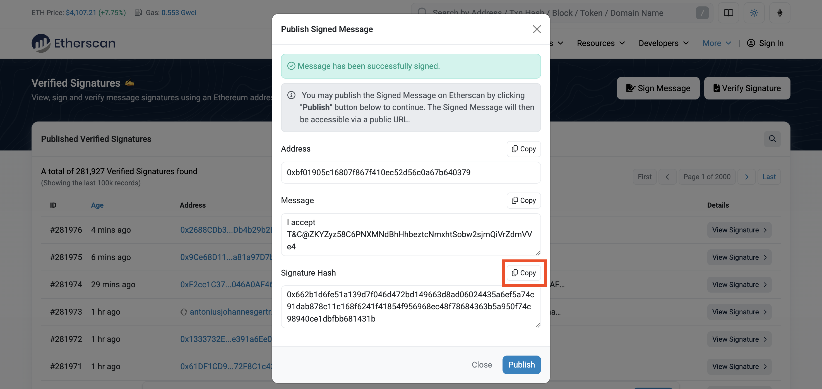Toggle the light/dark theme sun icon

(x=754, y=13)
